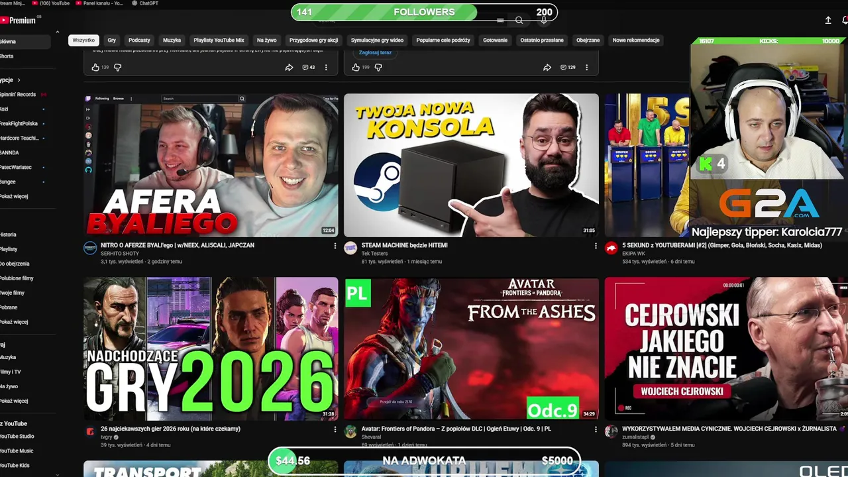
Task: Open Spinnin' Records subscription
Action: (x=18, y=95)
